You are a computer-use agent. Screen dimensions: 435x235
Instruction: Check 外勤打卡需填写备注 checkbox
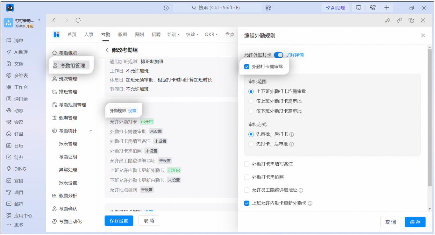coord(247,164)
